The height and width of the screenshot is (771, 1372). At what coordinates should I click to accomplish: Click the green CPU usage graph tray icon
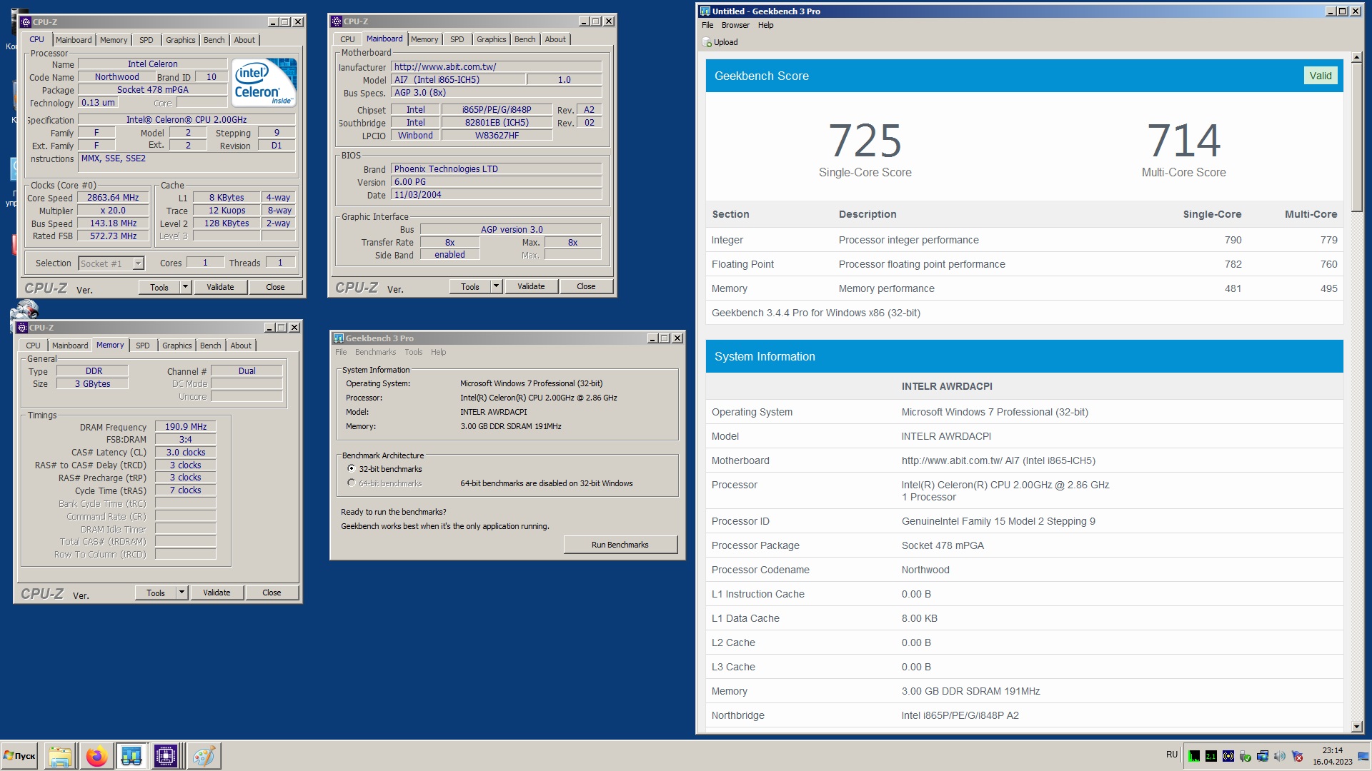click(x=1194, y=756)
